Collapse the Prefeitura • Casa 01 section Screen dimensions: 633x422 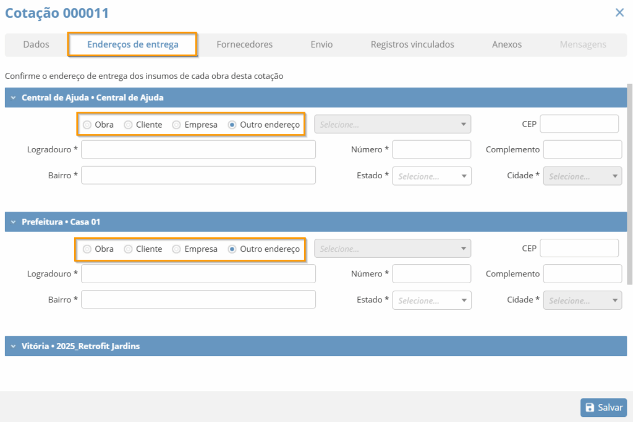point(13,222)
